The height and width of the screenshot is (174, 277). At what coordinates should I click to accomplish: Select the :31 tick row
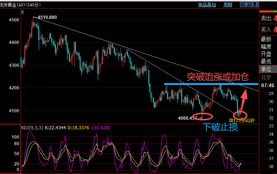pyautogui.click(x=270, y=110)
